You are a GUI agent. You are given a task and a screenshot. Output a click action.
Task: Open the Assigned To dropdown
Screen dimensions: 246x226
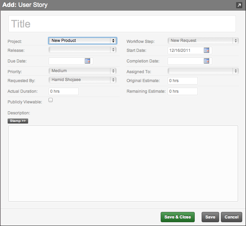(x=203, y=71)
